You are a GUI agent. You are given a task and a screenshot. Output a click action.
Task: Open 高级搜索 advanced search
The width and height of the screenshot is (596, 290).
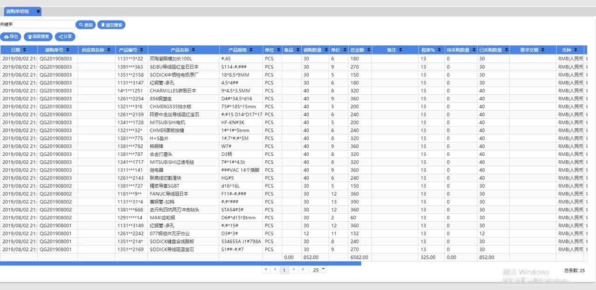point(38,37)
